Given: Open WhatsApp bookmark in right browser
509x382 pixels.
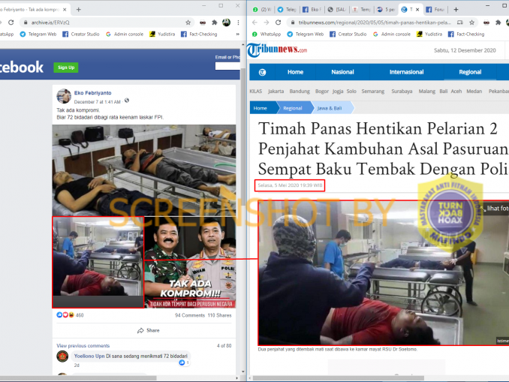Looking at the screenshot, I should [x=267, y=34].
